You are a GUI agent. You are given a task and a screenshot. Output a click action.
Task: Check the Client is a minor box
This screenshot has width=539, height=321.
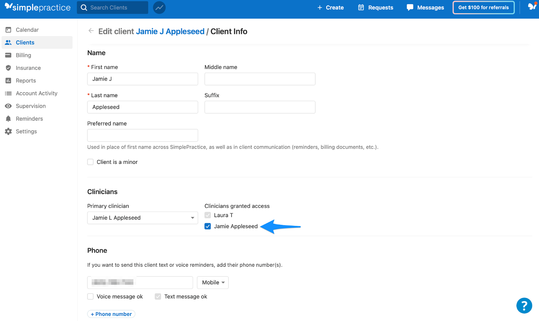[x=90, y=162]
